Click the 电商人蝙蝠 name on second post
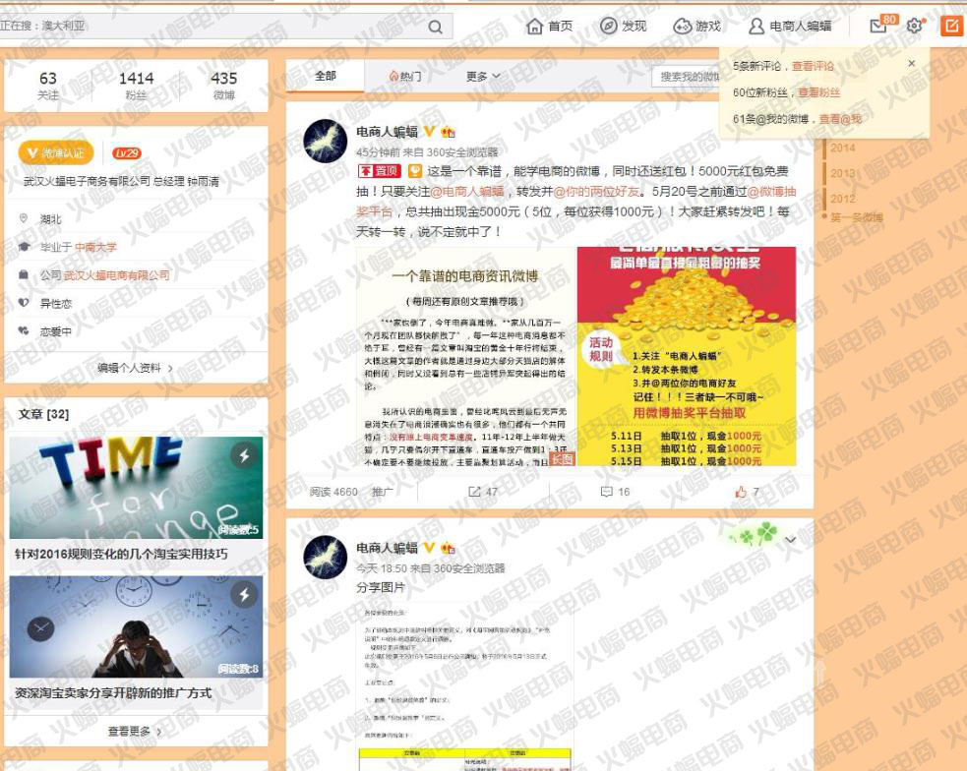This screenshot has height=771, width=967. (387, 548)
